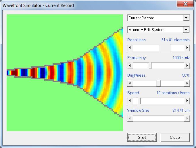Image resolution: width=196 pixels, height=148 pixels.
Task: Click the Brightness label
Action: coord(136,75)
